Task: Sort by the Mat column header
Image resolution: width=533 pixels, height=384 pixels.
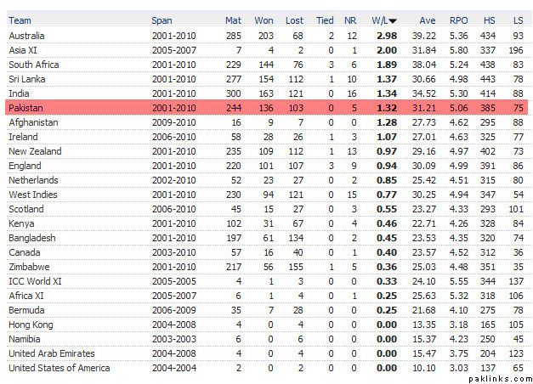Action: tap(233, 20)
